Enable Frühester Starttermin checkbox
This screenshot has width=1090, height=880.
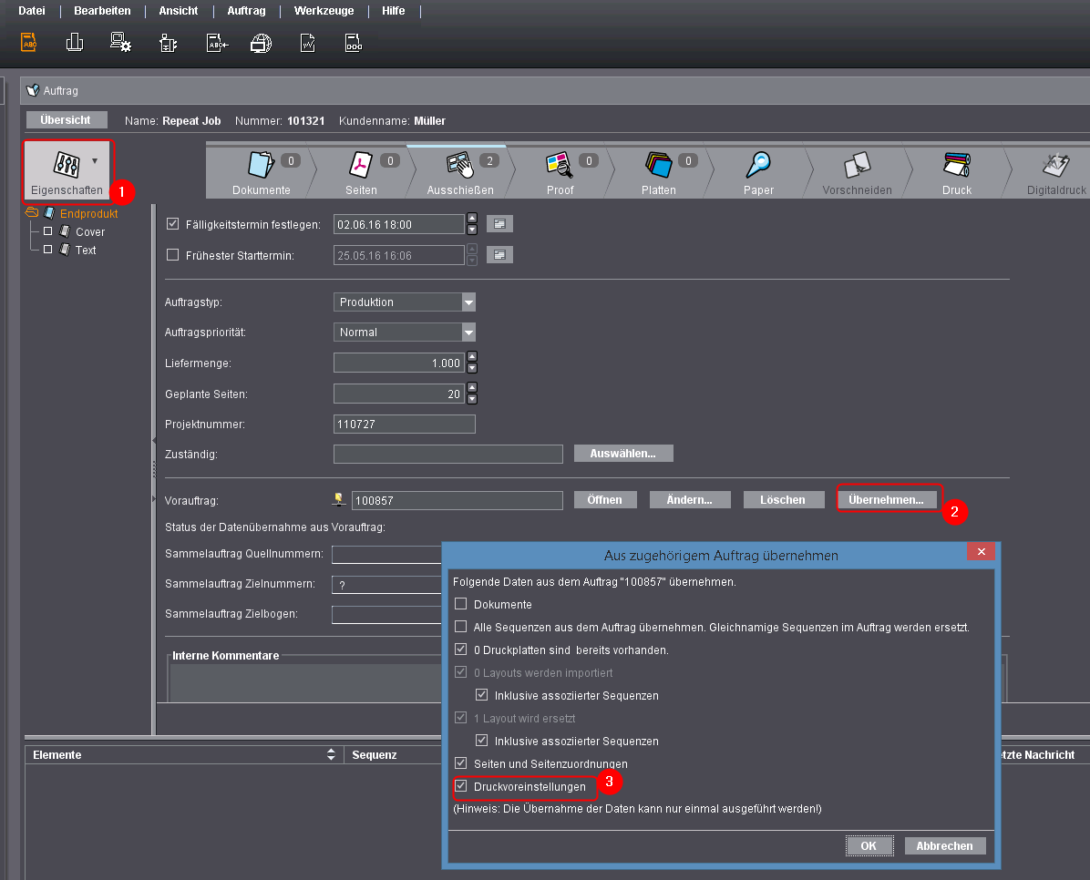click(x=173, y=255)
